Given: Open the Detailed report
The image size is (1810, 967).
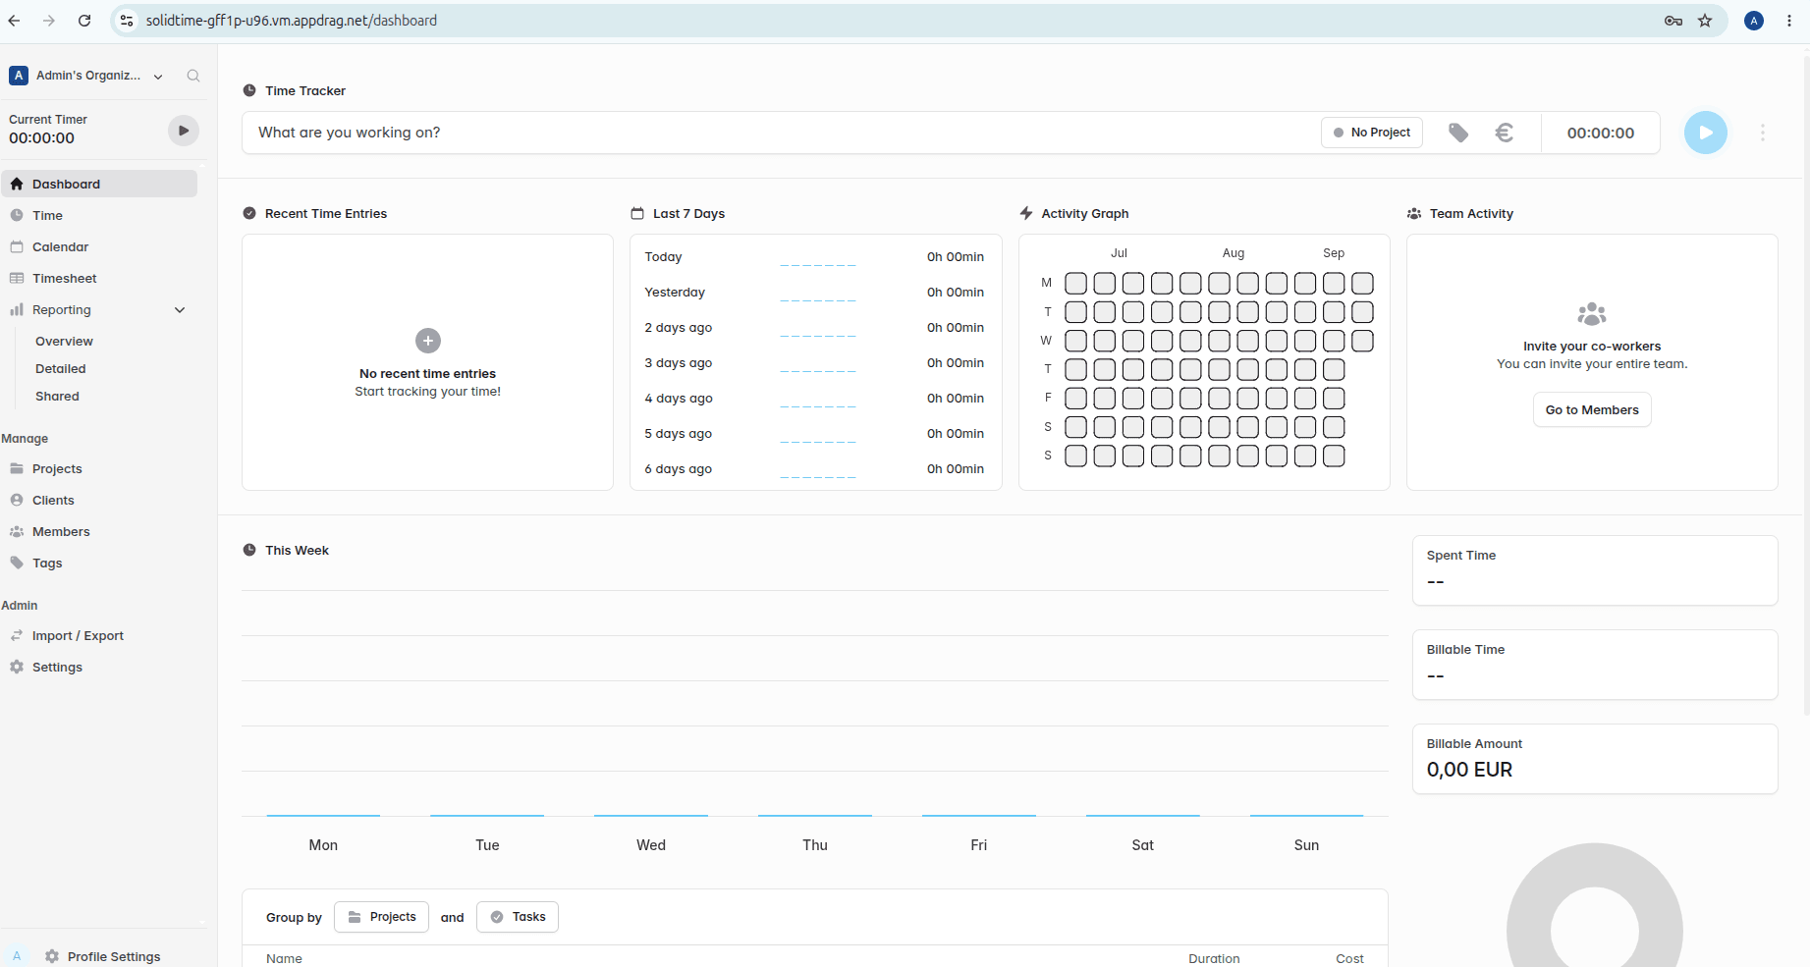Looking at the screenshot, I should [x=61, y=368].
